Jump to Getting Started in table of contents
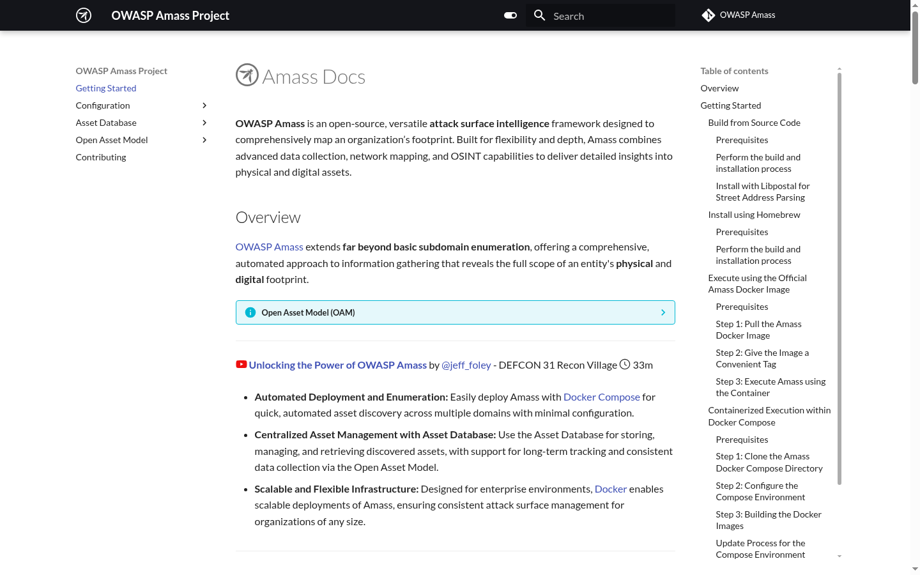The width and height of the screenshot is (920, 575). click(x=731, y=105)
